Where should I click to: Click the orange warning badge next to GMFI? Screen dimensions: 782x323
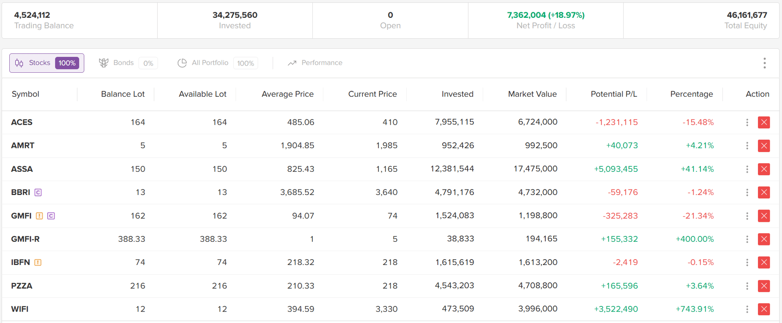coord(39,216)
